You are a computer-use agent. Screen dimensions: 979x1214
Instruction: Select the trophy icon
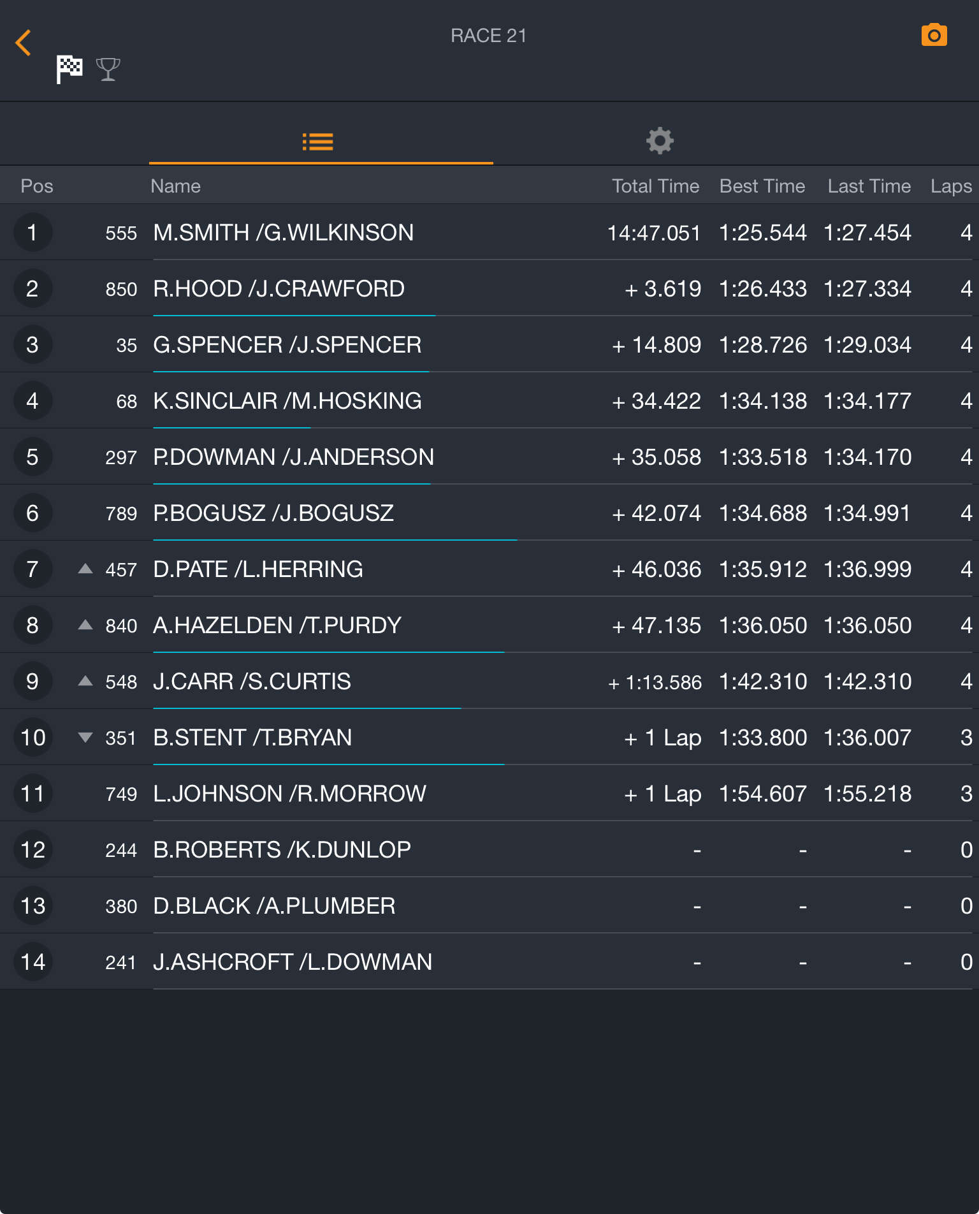(108, 69)
